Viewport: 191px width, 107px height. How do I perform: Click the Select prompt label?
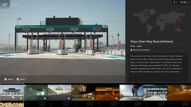[x=11, y=79]
